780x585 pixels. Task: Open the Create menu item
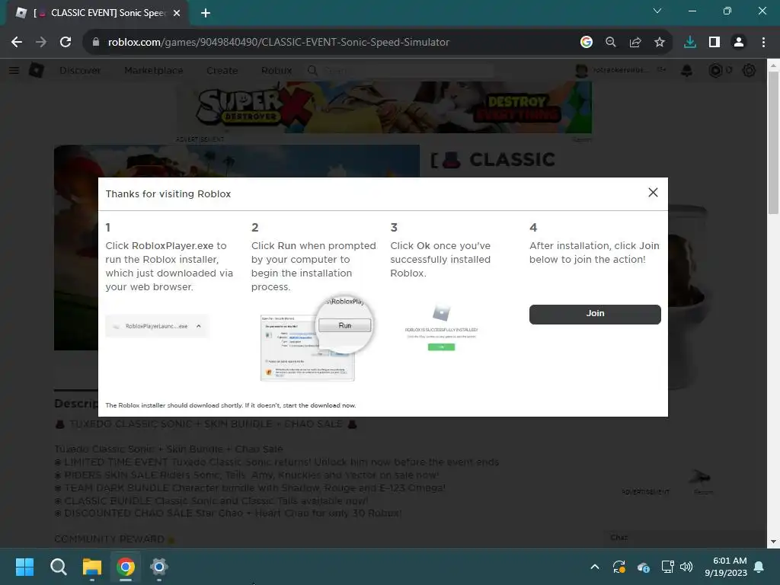pos(222,71)
